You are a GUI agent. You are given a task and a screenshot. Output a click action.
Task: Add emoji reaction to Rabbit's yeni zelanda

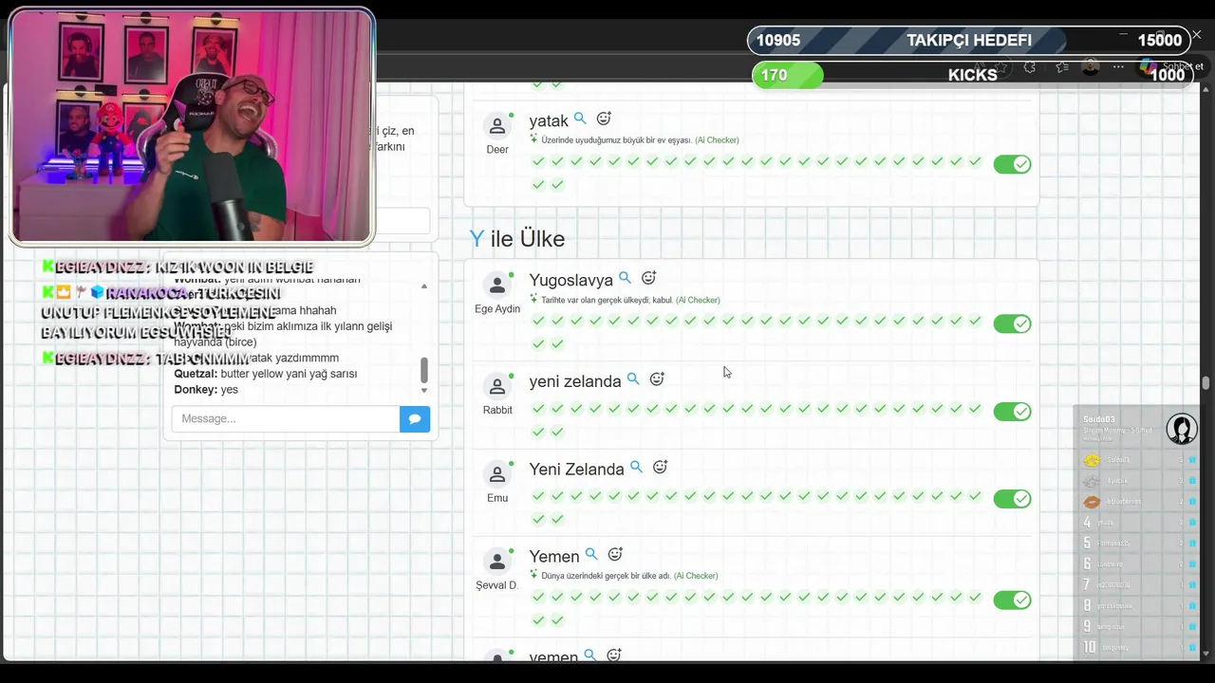coord(657,379)
